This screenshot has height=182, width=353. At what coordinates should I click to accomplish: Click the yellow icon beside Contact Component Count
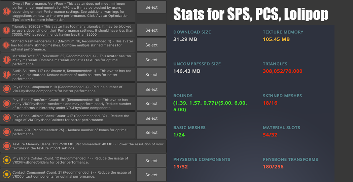[x=7, y=175]
